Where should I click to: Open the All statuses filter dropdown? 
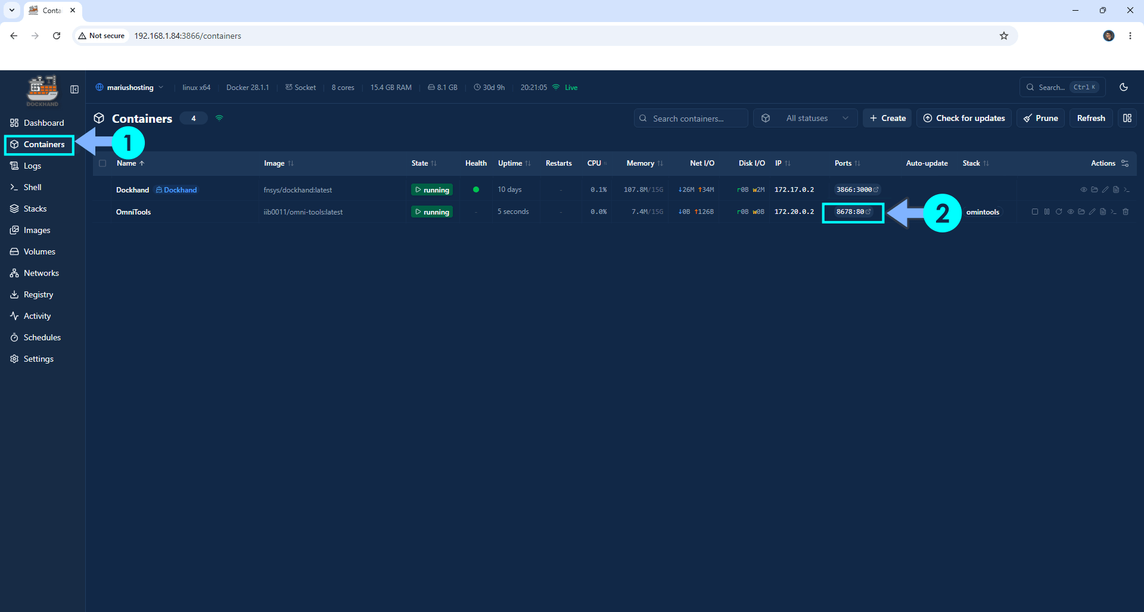[806, 118]
